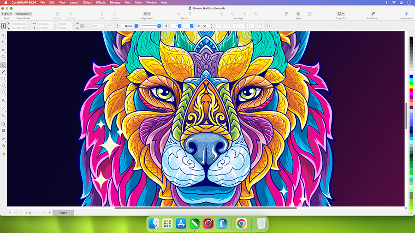
Task: Open the Effects menu
Action: pos(101,2)
